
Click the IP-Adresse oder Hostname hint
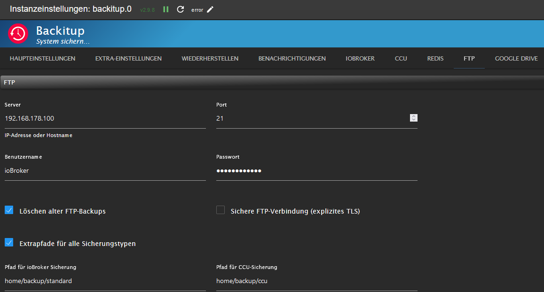click(39, 135)
